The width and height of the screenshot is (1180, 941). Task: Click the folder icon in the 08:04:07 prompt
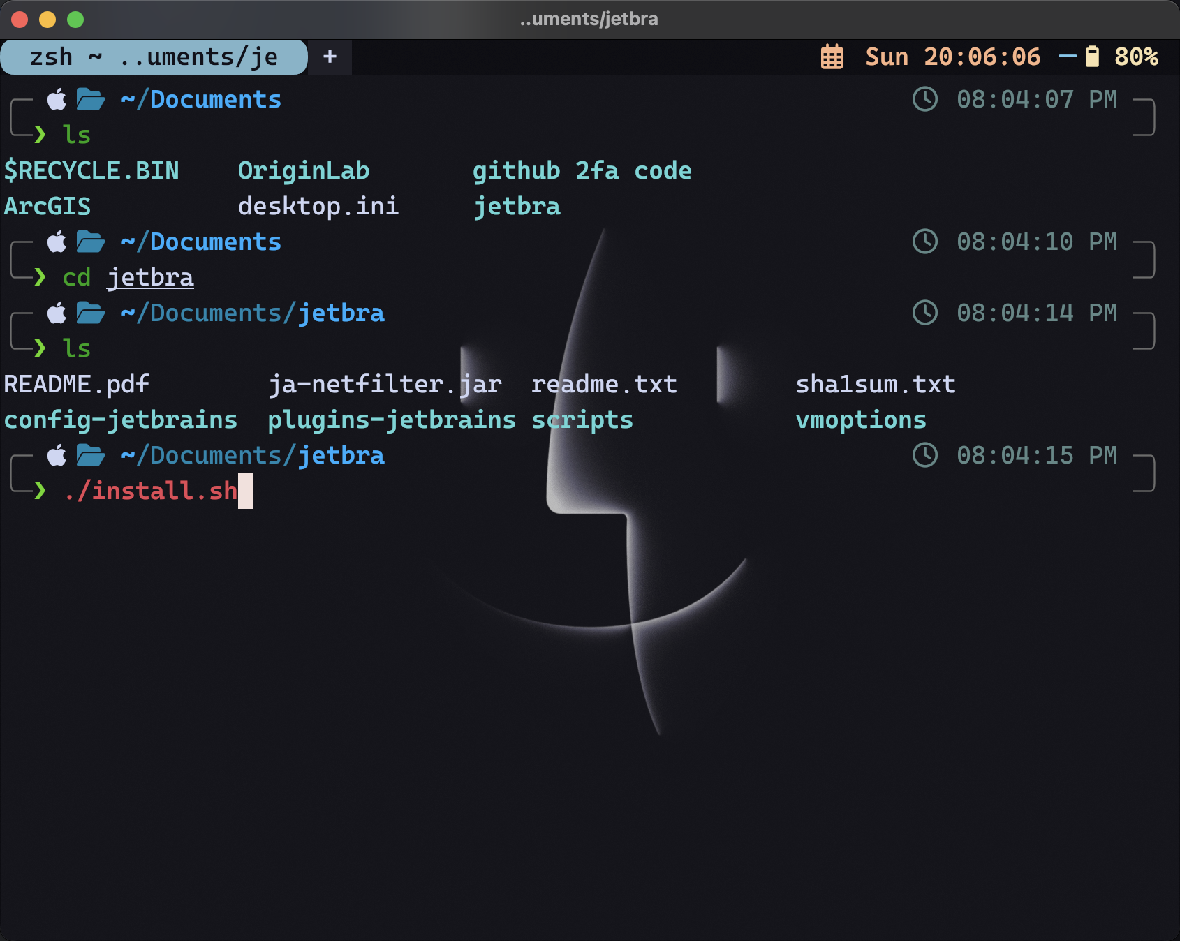[91, 100]
